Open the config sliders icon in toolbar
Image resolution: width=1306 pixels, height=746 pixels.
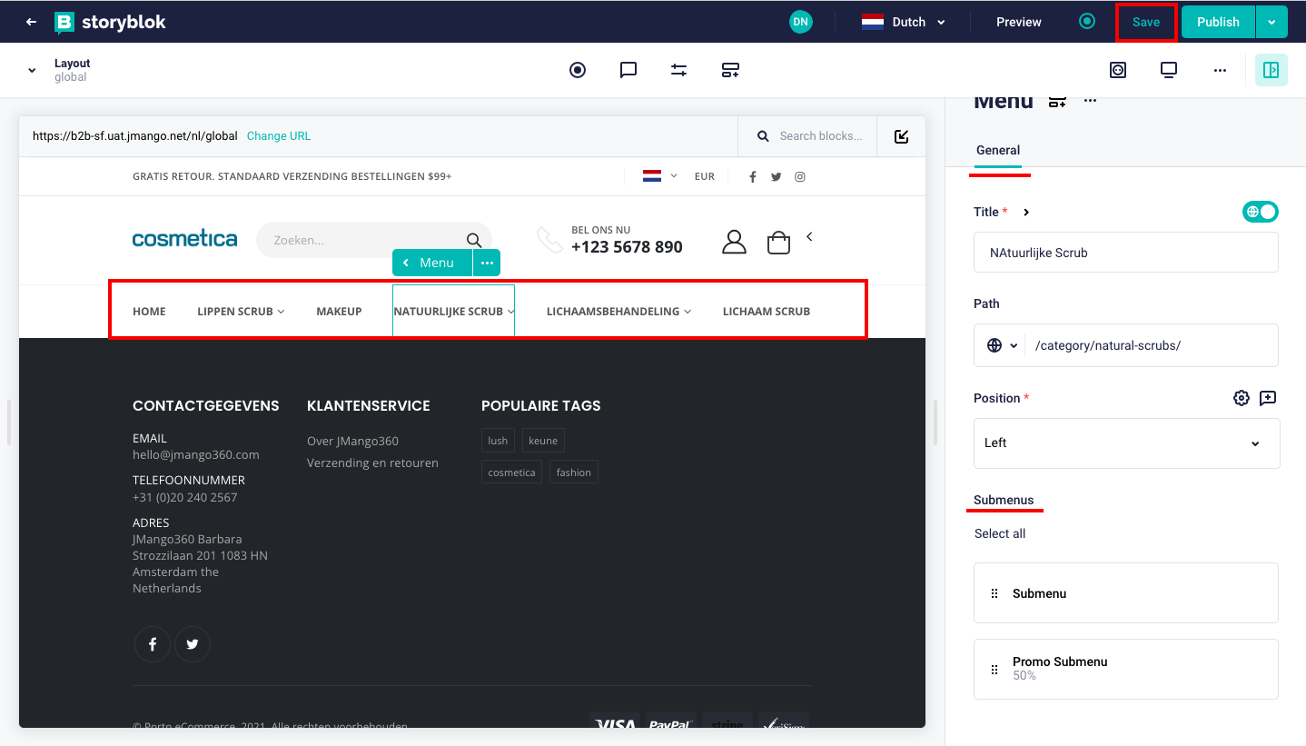(678, 70)
